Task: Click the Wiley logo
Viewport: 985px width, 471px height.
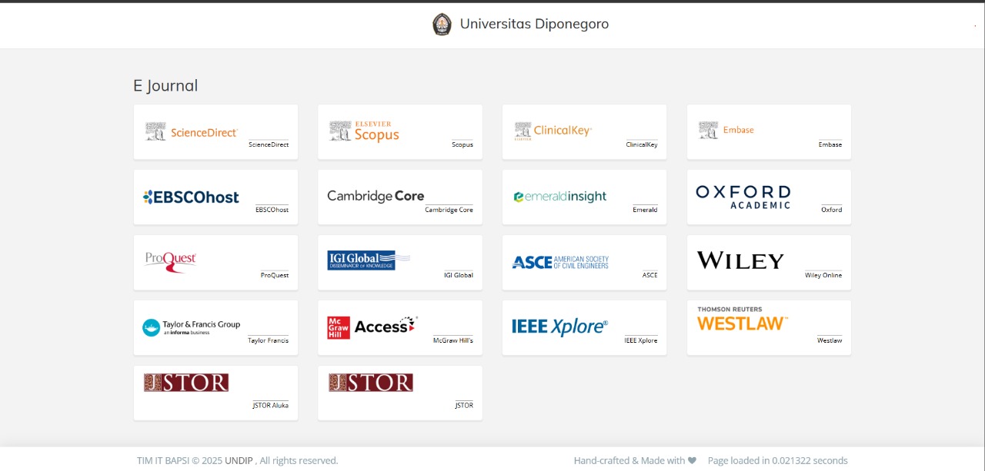Action: (x=740, y=260)
